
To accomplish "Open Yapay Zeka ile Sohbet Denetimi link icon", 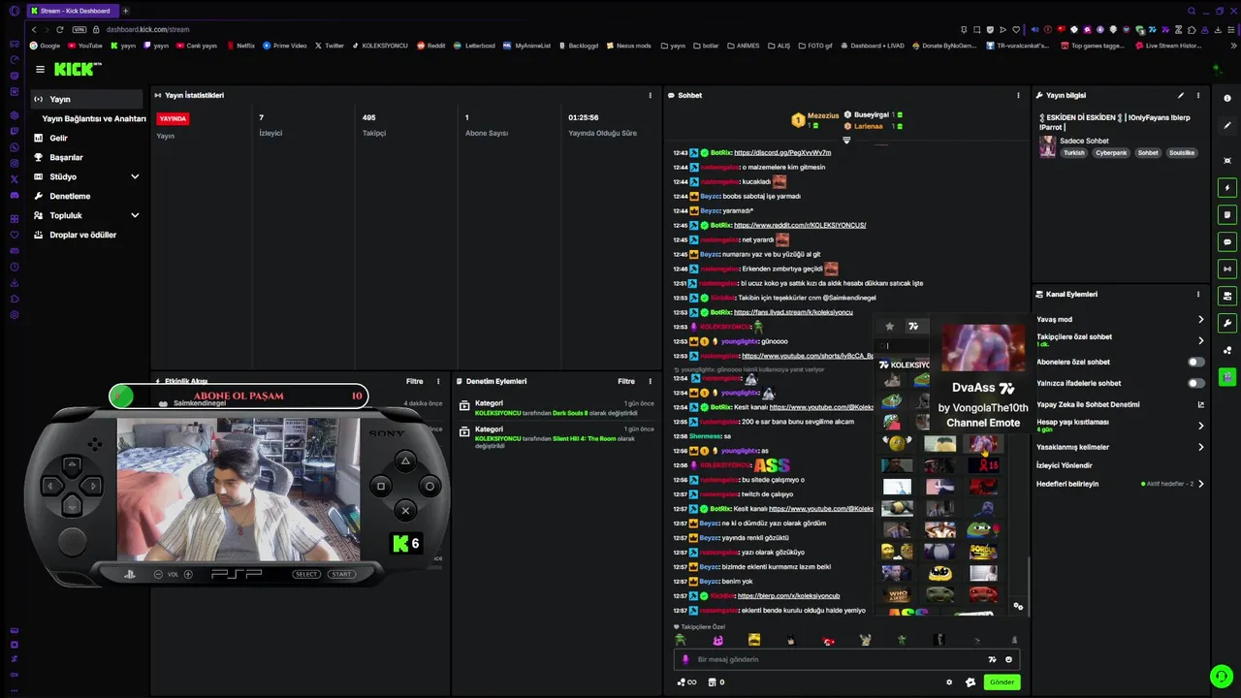I will tap(1200, 404).
